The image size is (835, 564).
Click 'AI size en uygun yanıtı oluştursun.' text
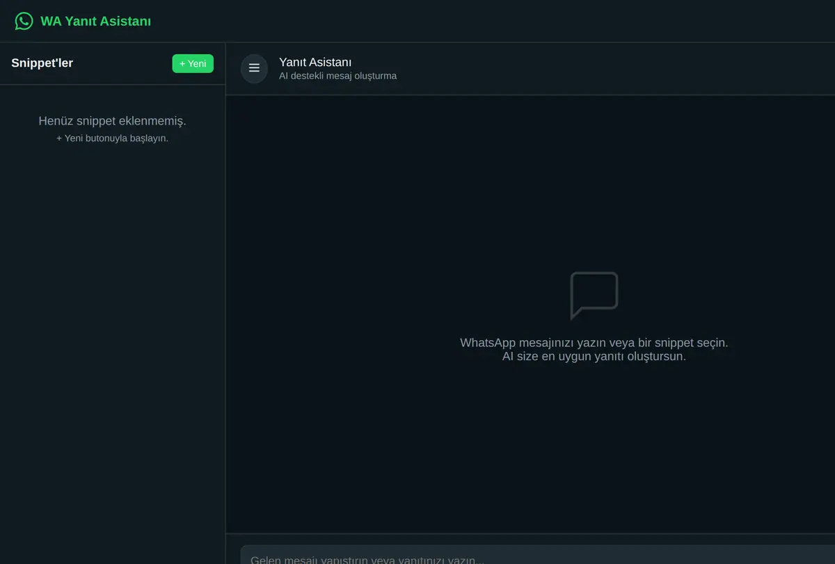[594, 356]
